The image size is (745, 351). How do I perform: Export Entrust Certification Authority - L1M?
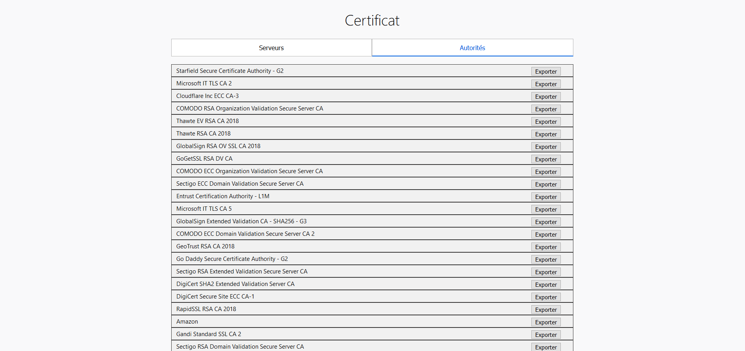(546, 197)
